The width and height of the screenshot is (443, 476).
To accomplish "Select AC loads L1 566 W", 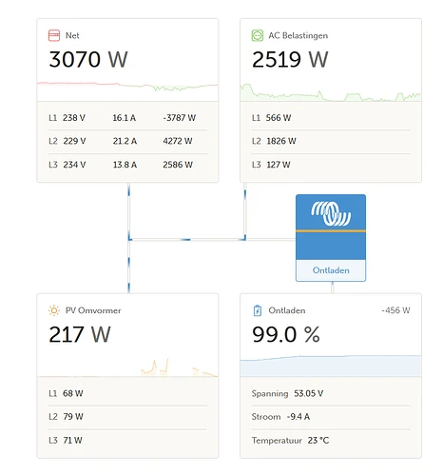I will pyautogui.click(x=279, y=118).
